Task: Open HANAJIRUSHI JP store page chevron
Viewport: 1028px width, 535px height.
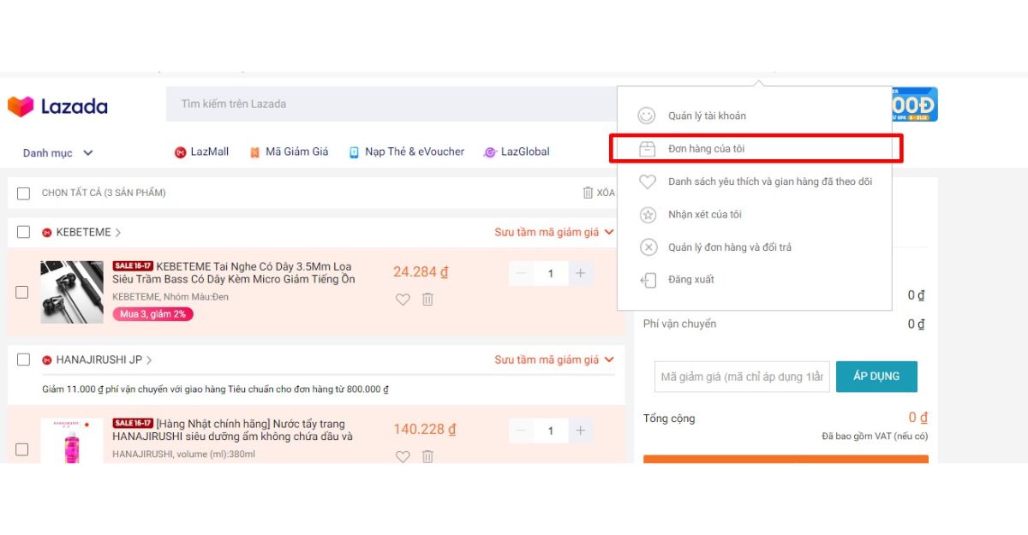Action: pyautogui.click(x=149, y=360)
